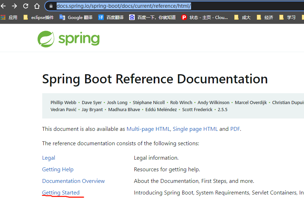Click the Spring Boot Reference Documentation heading
304x198 pixels.
coord(155,79)
